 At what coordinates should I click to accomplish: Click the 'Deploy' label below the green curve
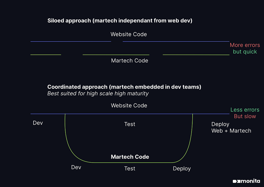point(182,169)
